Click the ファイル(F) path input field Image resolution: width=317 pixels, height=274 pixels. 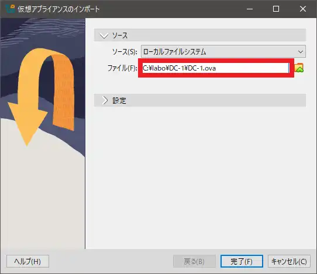pyautogui.click(x=216, y=68)
